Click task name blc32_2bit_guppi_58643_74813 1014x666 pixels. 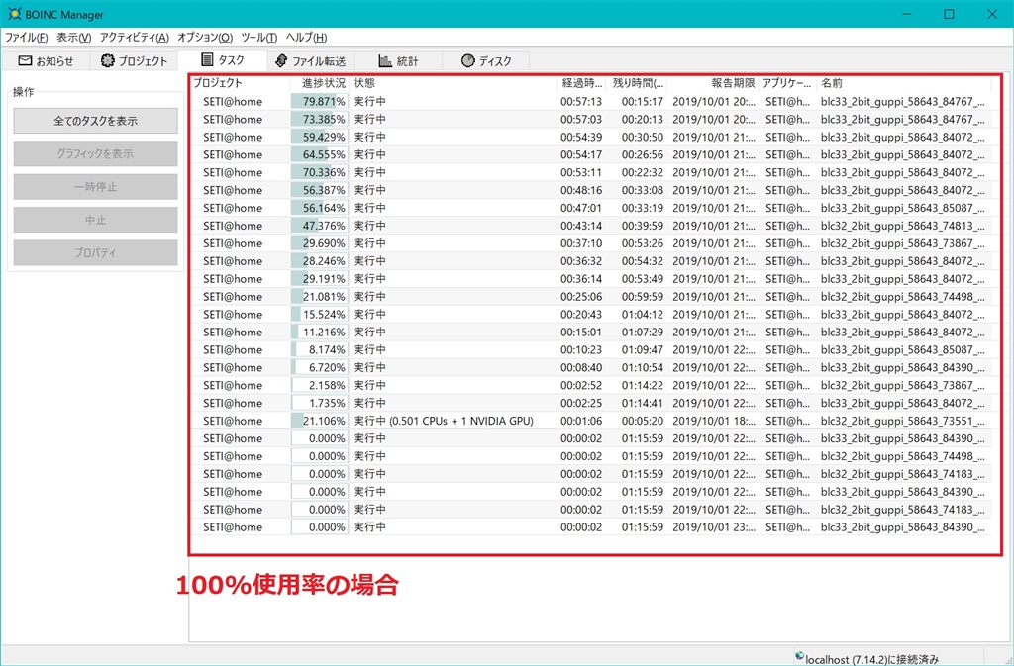coord(903,226)
